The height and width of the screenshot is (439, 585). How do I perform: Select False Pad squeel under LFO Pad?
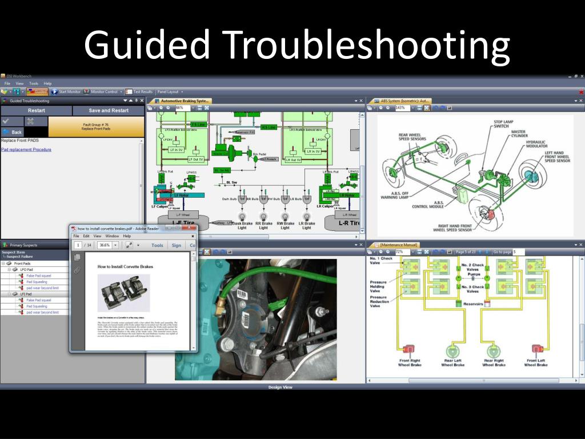click(39, 276)
